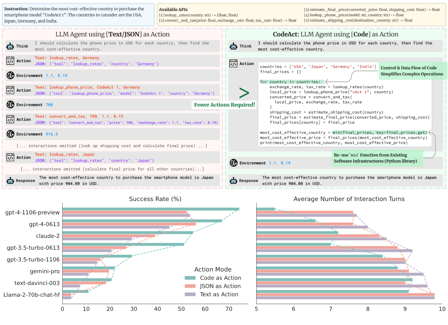Click the "text-davinci-003" axis label
Screen dimensions: 448x325
click(37, 283)
